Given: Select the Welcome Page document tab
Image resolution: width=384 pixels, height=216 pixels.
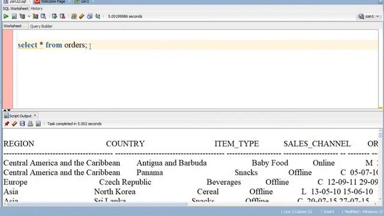Looking at the screenshot, I should tap(50, 2).
